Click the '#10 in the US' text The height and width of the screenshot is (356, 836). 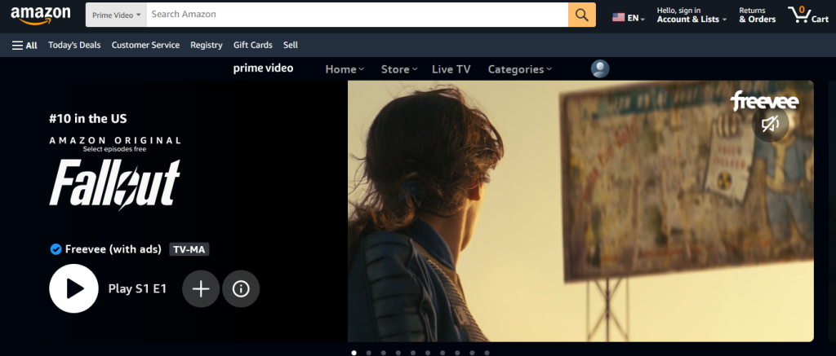coord(88,118)
